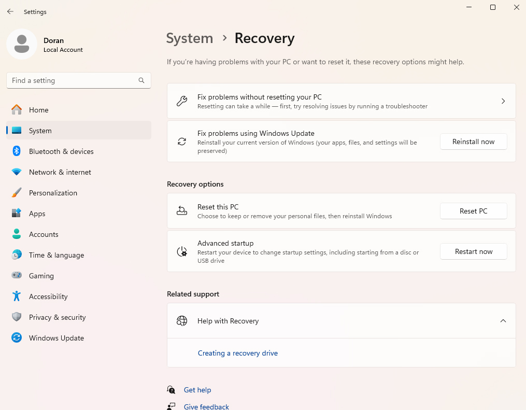This screenshot has width=526, height=410.
Task: Open the Fix problems without resetting chevron
Action: [503, 101]
